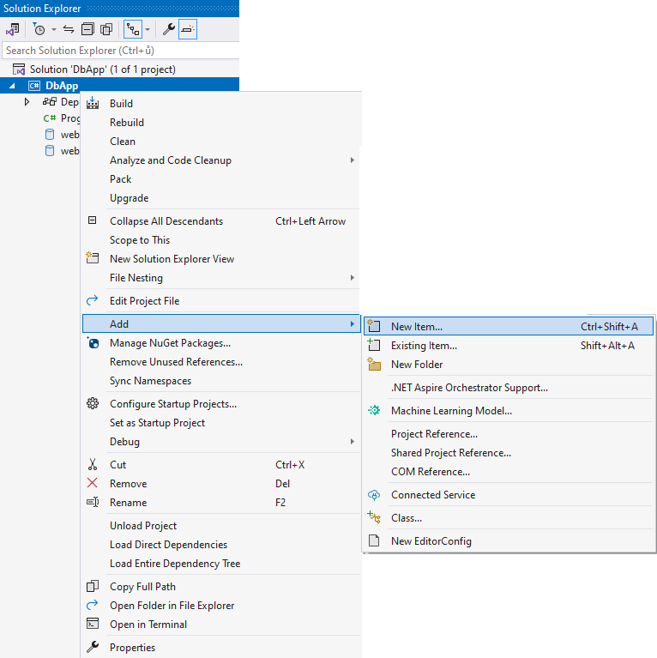Expand the File Nesting submenu

click(221, 278)
